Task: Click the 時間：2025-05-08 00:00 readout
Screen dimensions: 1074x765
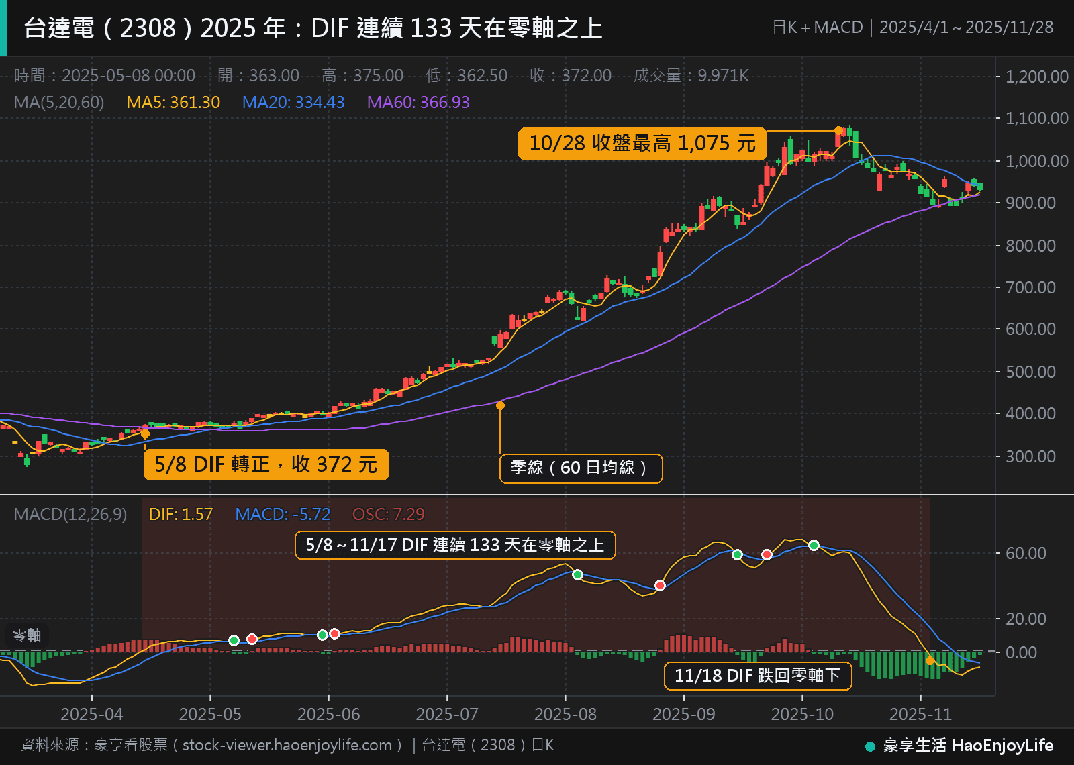Action: point(105,75)
